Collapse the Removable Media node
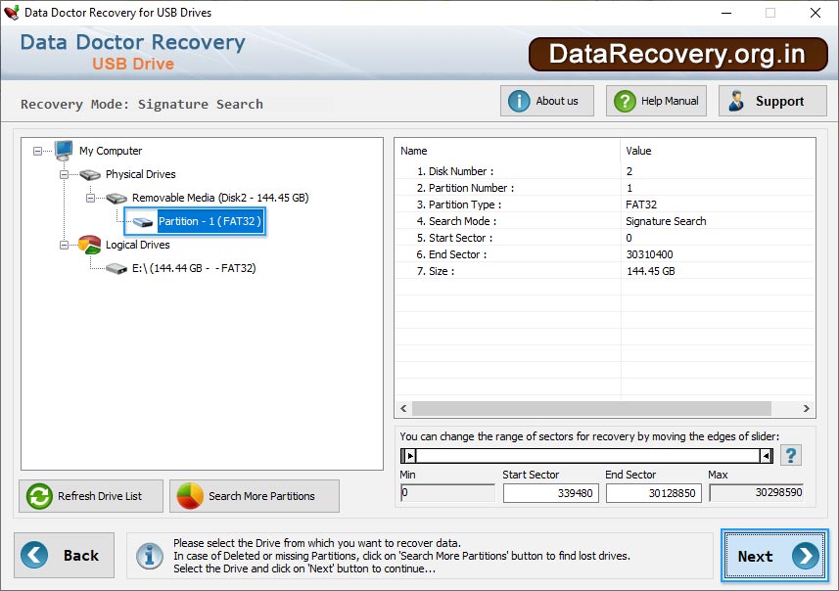The height and width of the screenshot is (591, 839). (x=90, y=199)
